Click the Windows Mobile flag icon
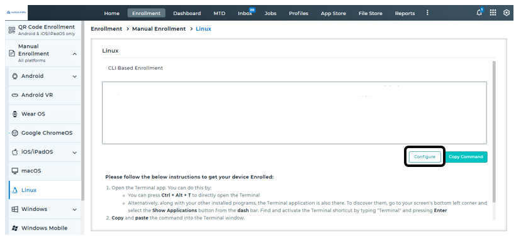This screenshot has height=236, width=516. coord(14,228)
